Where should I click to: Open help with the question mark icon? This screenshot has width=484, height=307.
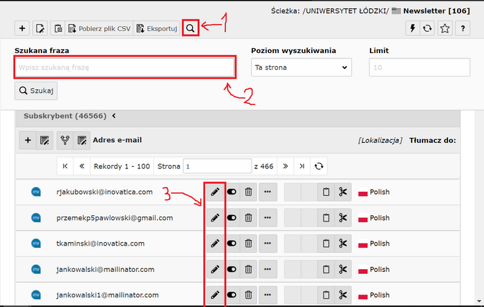click(463, 28)
